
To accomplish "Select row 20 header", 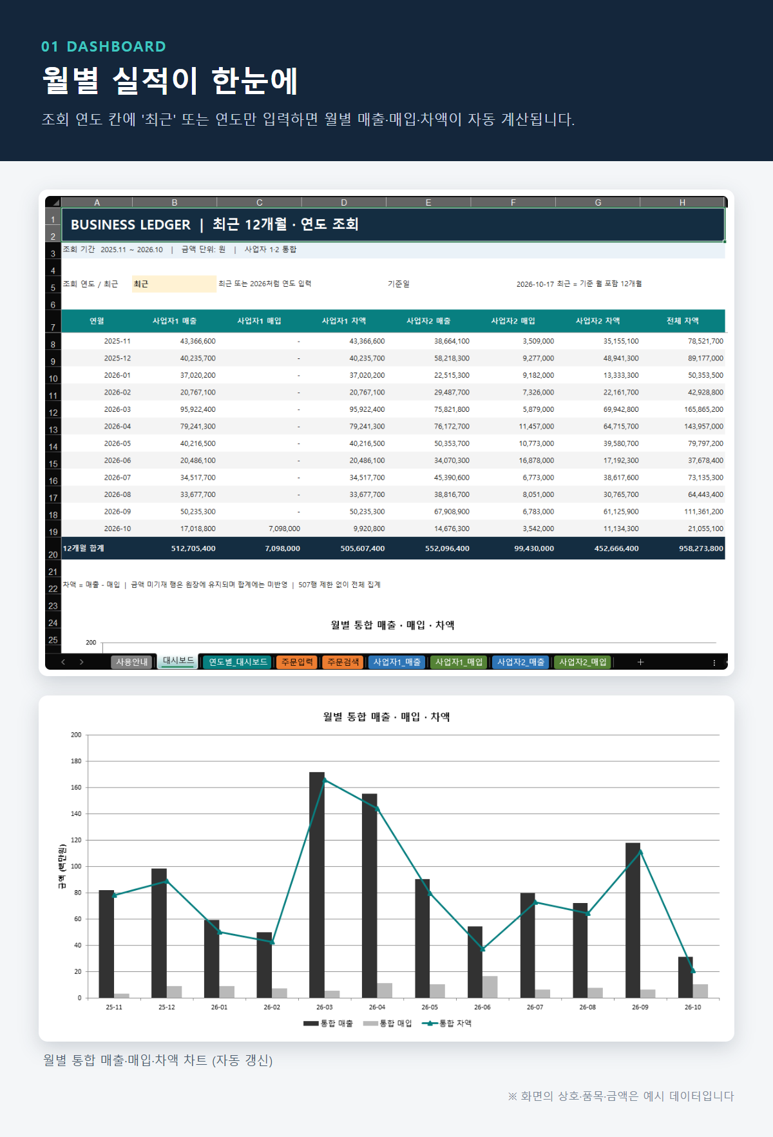I will (x=53, y=549).
